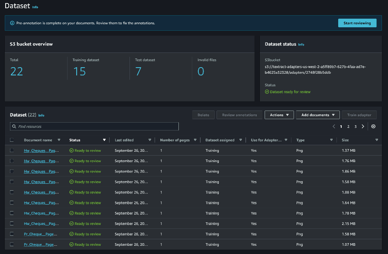Open table preferences gear icon
Screen dimensions: 388x254
373,127
